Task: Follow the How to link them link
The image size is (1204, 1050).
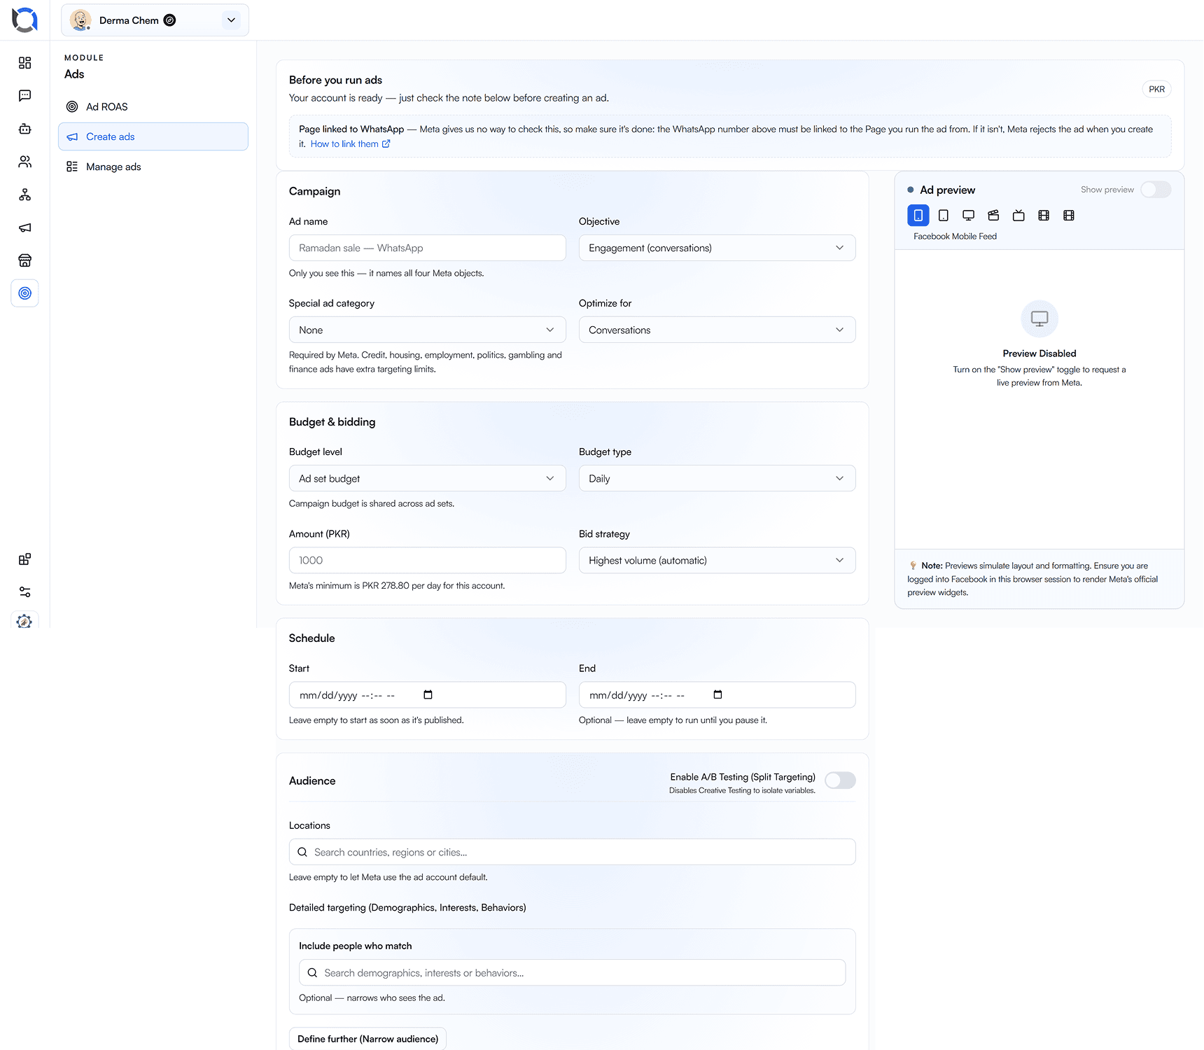Action: 350,144
